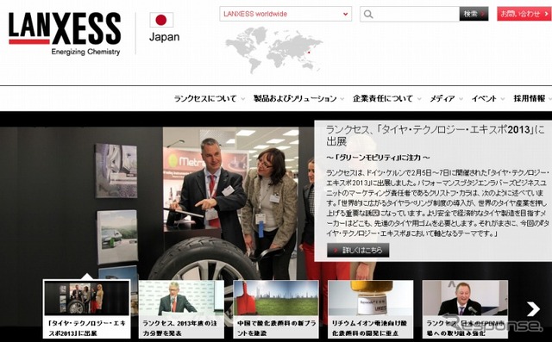Image resolution: width=552 pixels, height=342 pixels.
Task: Open the メディア menu
Action: click(442, 99)
